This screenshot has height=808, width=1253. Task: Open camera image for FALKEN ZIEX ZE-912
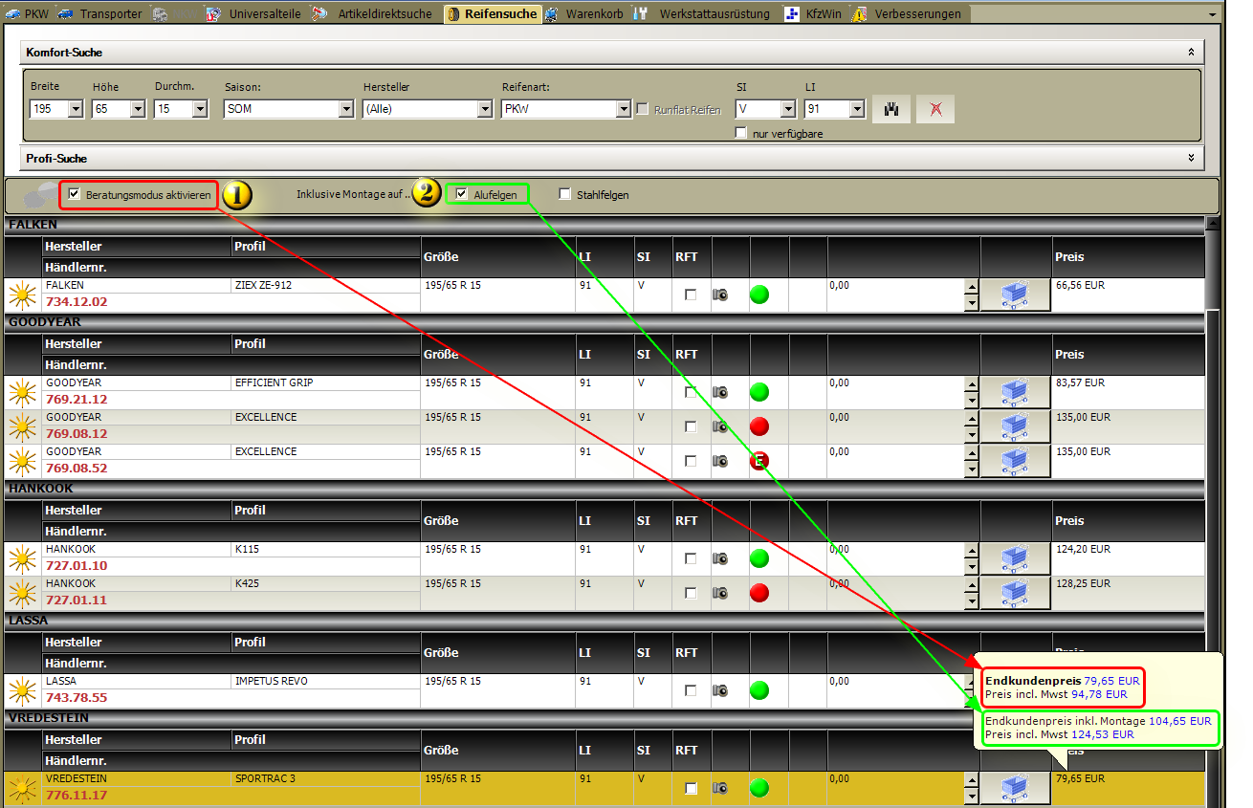(x=720, y=295)
